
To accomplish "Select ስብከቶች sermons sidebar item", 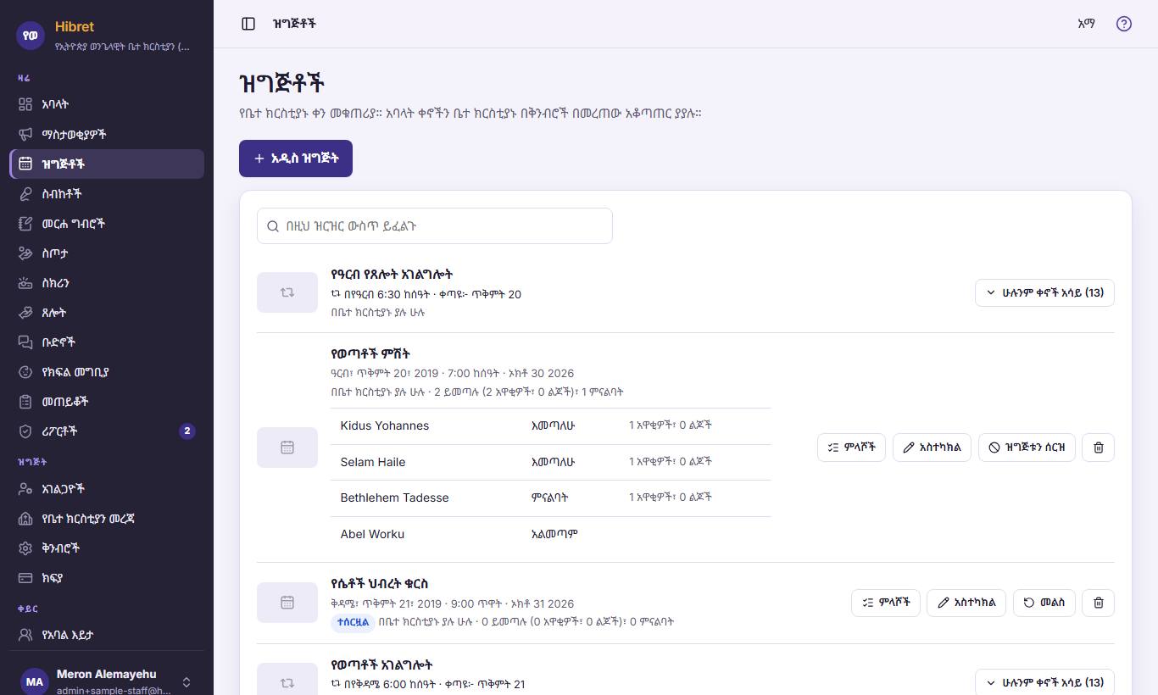I will tap(107, 193).
